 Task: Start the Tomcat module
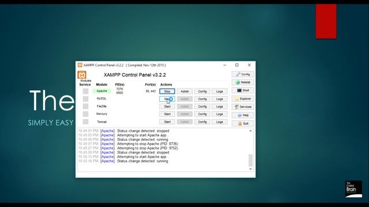pyautogui.click(x=167, y=122)
